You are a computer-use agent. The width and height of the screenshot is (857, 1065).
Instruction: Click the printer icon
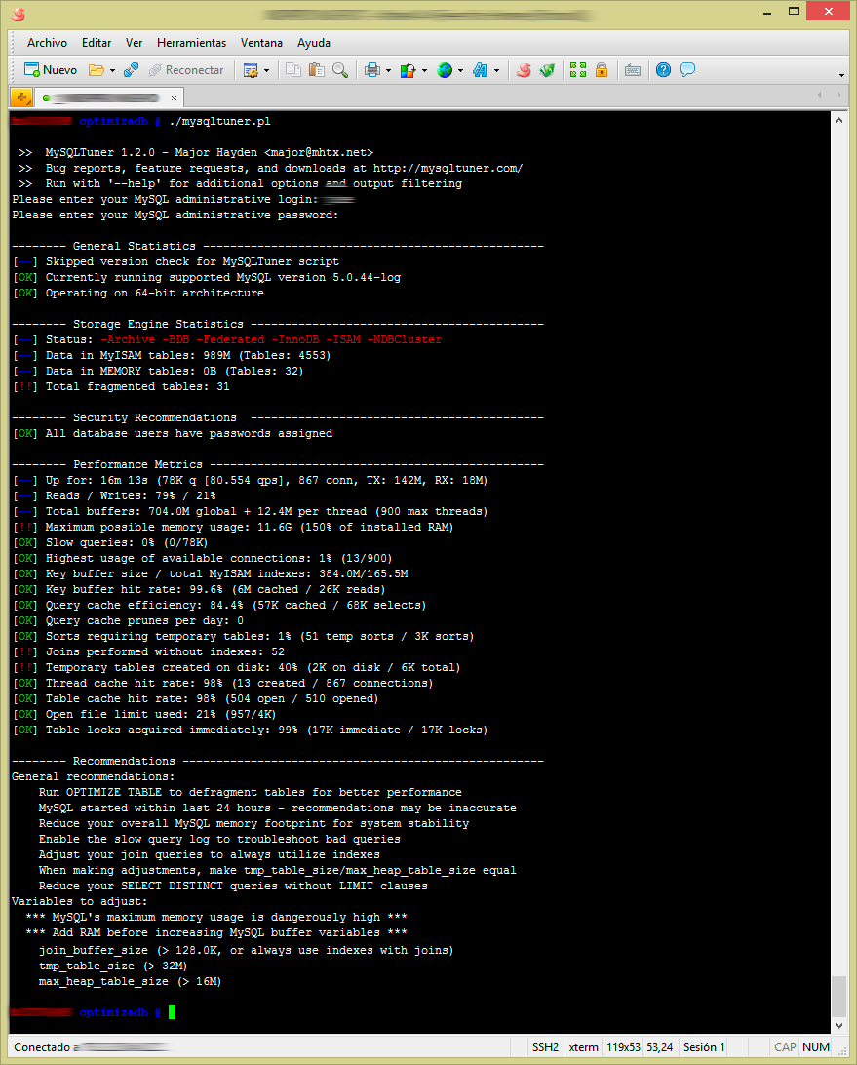click(372, 70)
